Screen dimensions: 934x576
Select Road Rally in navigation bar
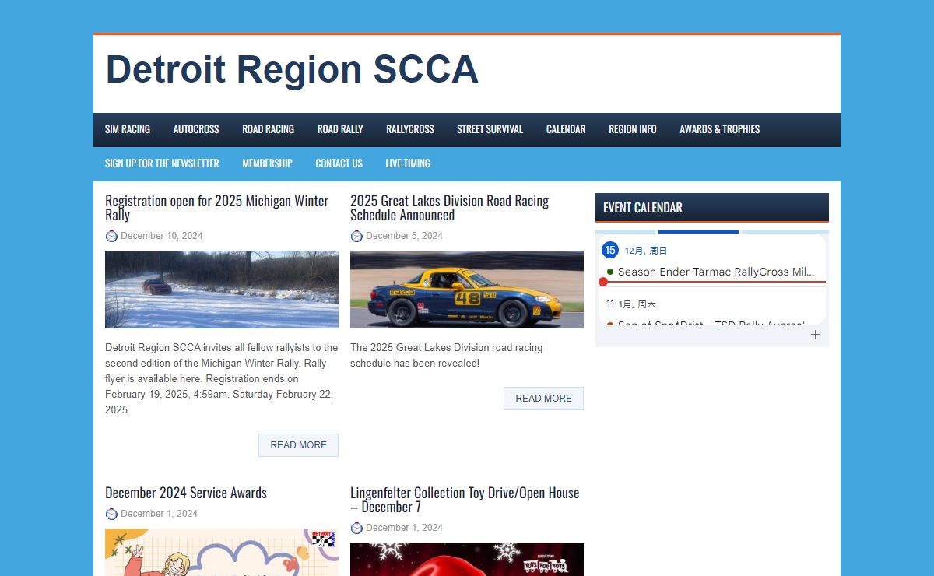340,129
